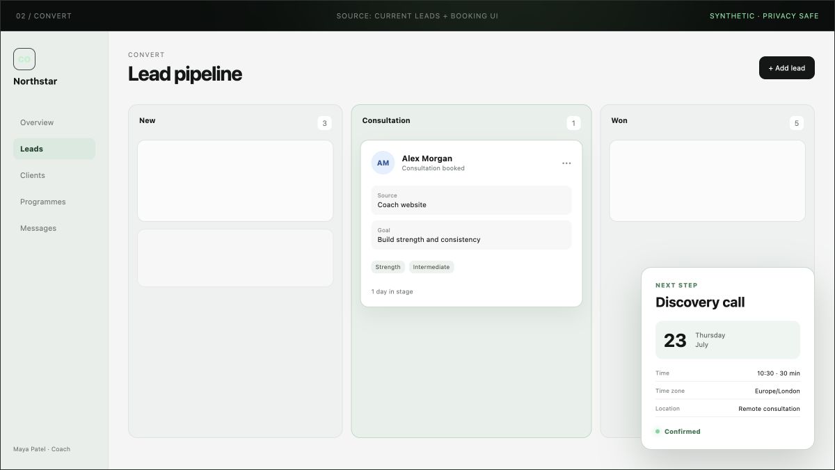Click the Consultation booked status text
The image size is (835, 470).
434,168
